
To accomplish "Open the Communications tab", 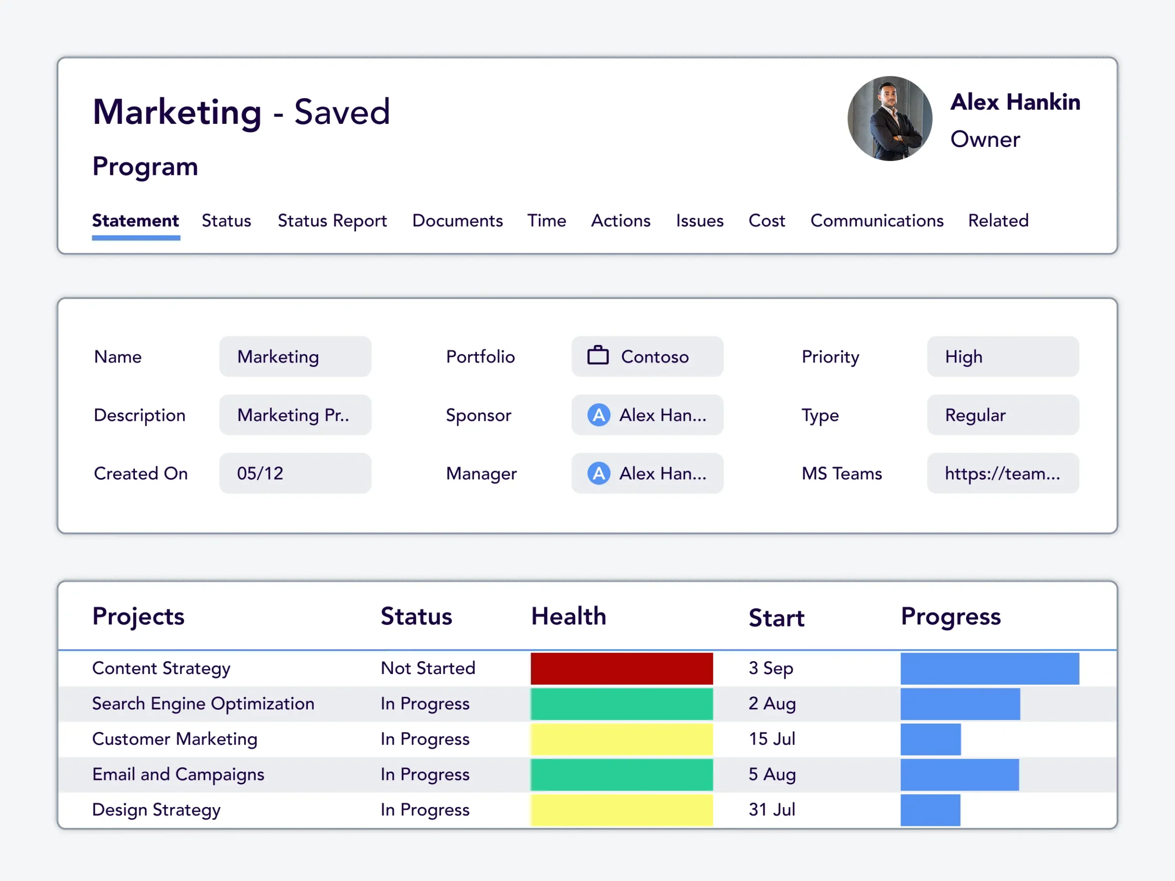I will (877, 220).
